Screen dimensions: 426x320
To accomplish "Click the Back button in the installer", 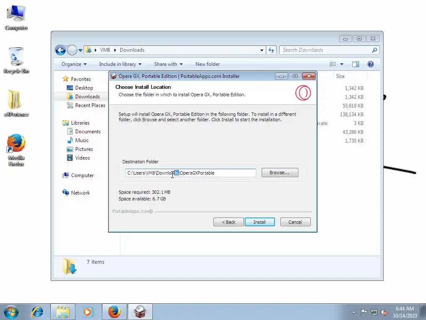I will tap(228, 222).
